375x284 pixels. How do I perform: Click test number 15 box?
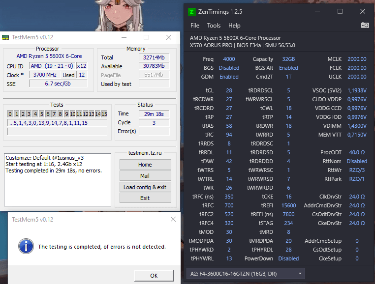(x=104, y=114)
